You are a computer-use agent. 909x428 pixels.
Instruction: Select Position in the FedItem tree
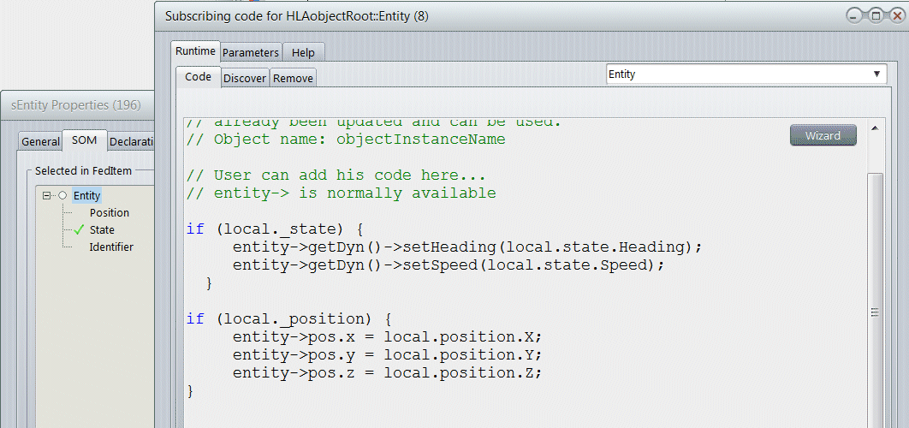coord(110,213)
